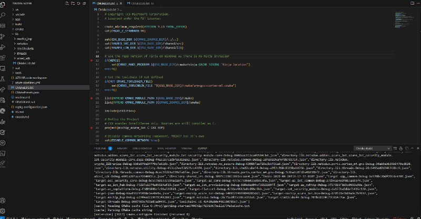421x219 pixels.
Task: Close the bottom panel with the X icon
Action: tap(418, 148)
